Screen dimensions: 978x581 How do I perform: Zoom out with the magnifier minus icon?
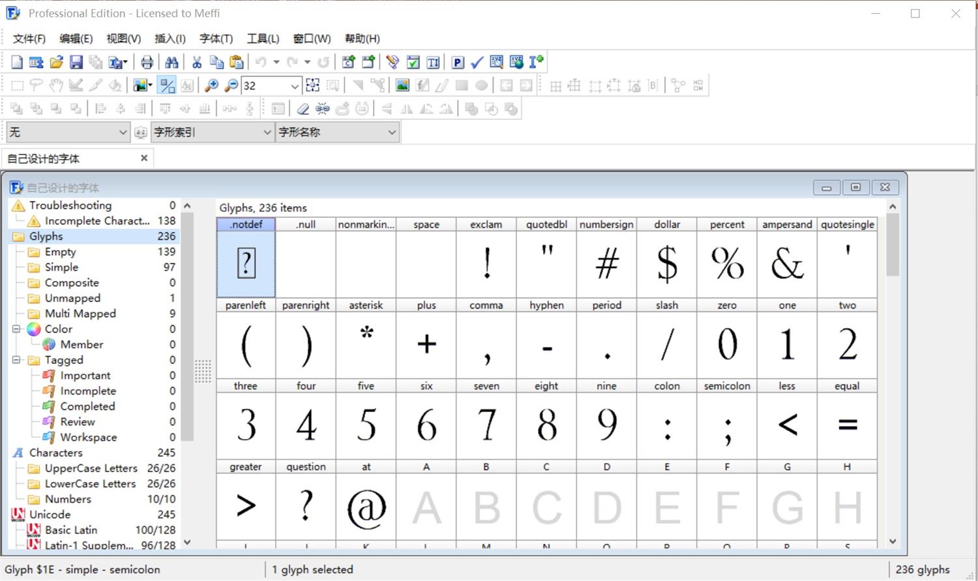[231, 85]
